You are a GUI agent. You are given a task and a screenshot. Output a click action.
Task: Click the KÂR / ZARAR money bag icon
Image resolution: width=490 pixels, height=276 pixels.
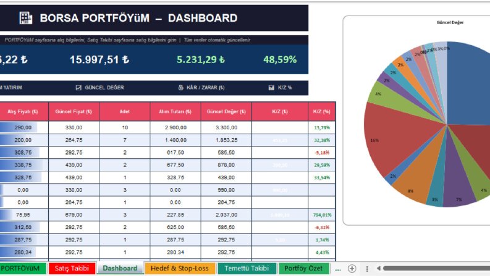pyautogui.click(x=180, y=88)
